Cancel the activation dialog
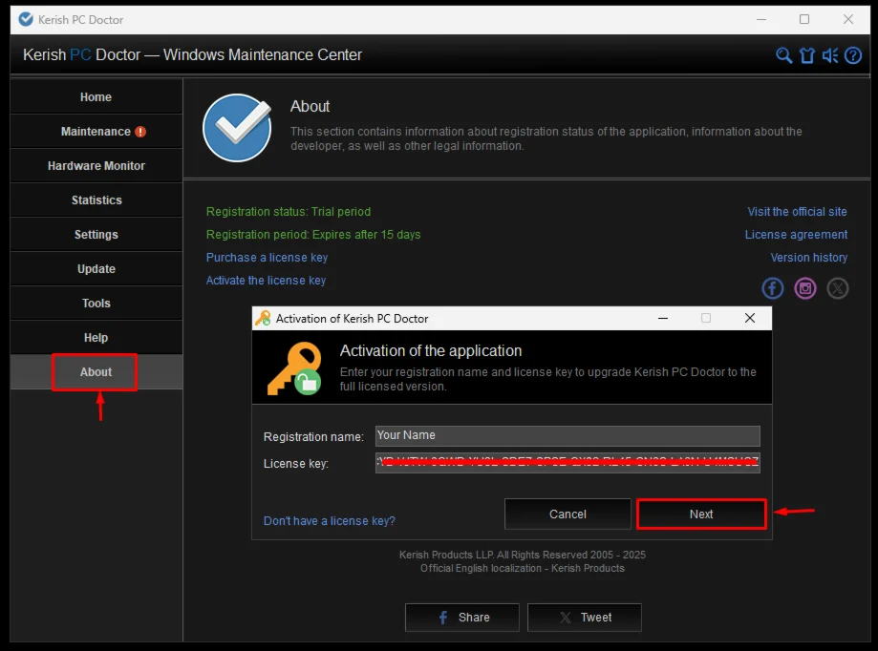Image resolution: width=878 pixels, height=651 pixels. [x=567, y=514]
